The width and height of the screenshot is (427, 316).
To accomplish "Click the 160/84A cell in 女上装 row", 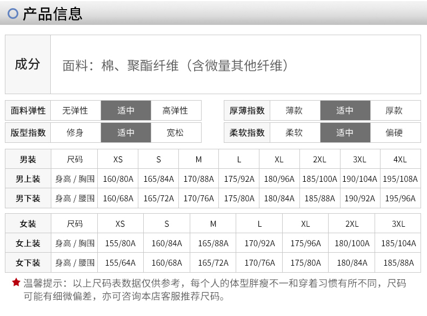I will click(166, 243).
